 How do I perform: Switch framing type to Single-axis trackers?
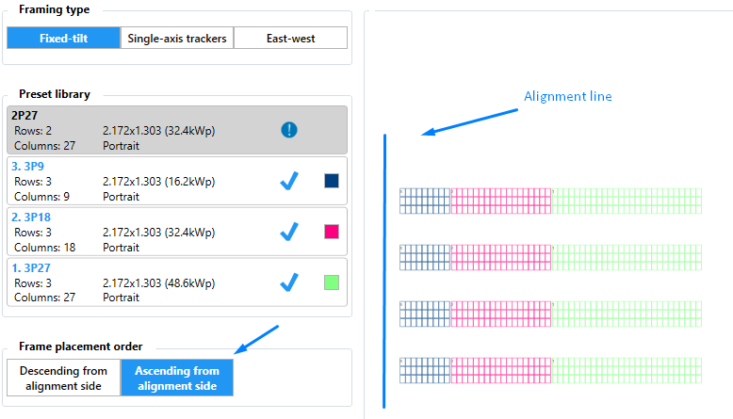(x=177, y=39)
